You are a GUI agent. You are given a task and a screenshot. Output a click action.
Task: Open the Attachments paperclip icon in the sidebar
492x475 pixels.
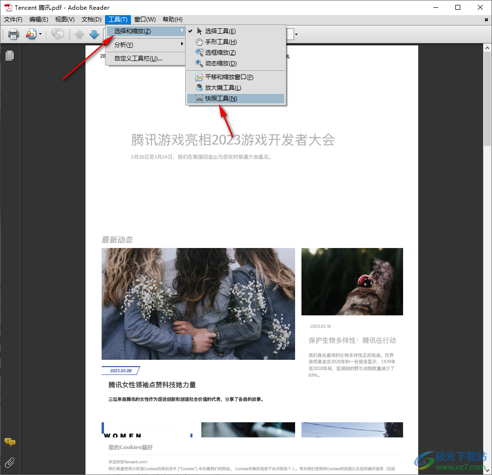[10, 462]
